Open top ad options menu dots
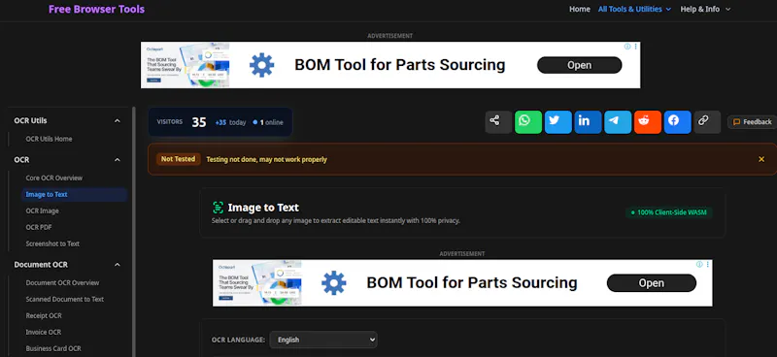The width and height of the screenshot is (777, 357). [636, 46]
